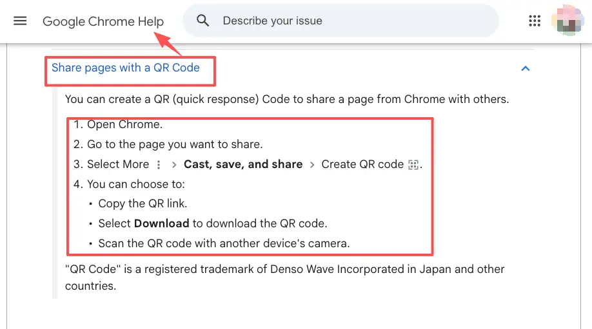Click the Google Chrome Help title
This screenshot has width=592, height=329.
(x=103, y=21)
